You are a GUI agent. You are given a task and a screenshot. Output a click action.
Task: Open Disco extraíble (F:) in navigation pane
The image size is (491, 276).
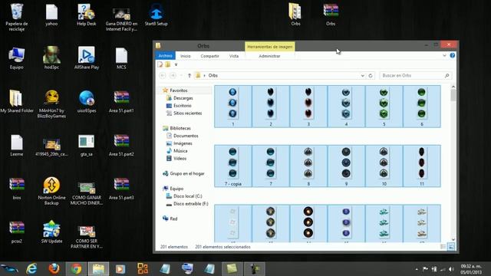click(x=191, y=203)
